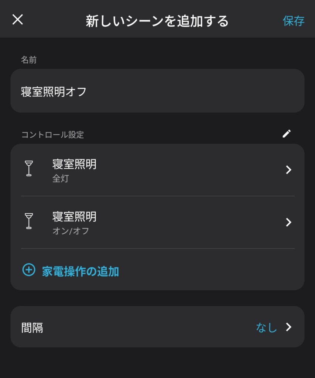315x378 pixels.
Task: Expand the chevron on the 全灯 row
Action: click(x=289, y=170)
